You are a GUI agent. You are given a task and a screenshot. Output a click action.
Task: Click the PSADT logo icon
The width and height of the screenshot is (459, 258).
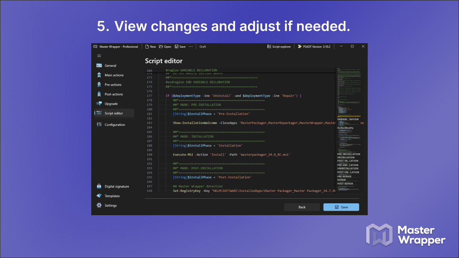tap(300, 47)
